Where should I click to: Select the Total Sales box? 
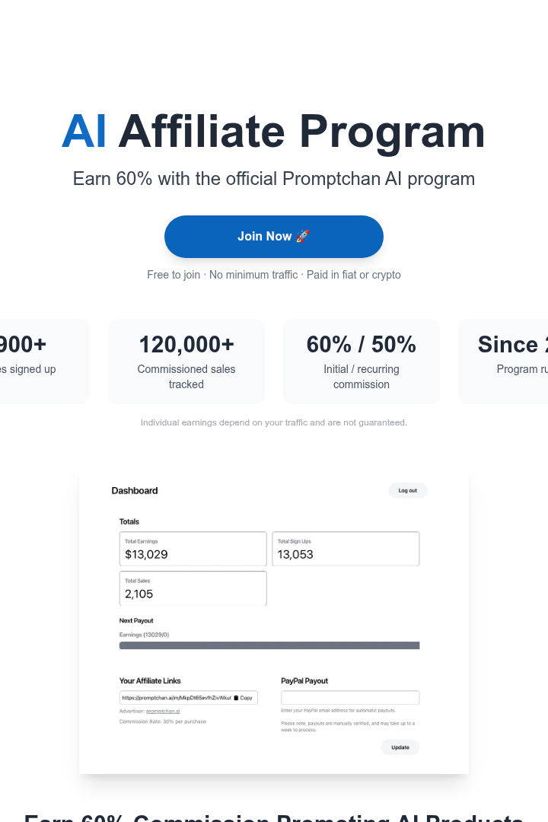[193, 588]
